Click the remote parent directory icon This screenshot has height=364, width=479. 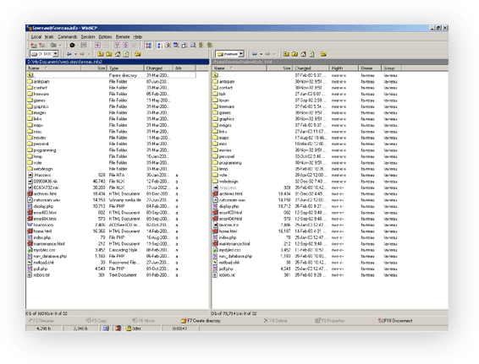[x=286, y=54]
